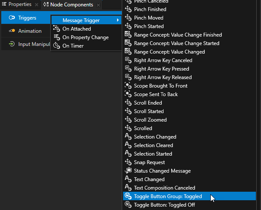The image size is (261, 210).
Task: Click the Pinch Moved icon
Action: pyautogui.click(x=128, y=17)
